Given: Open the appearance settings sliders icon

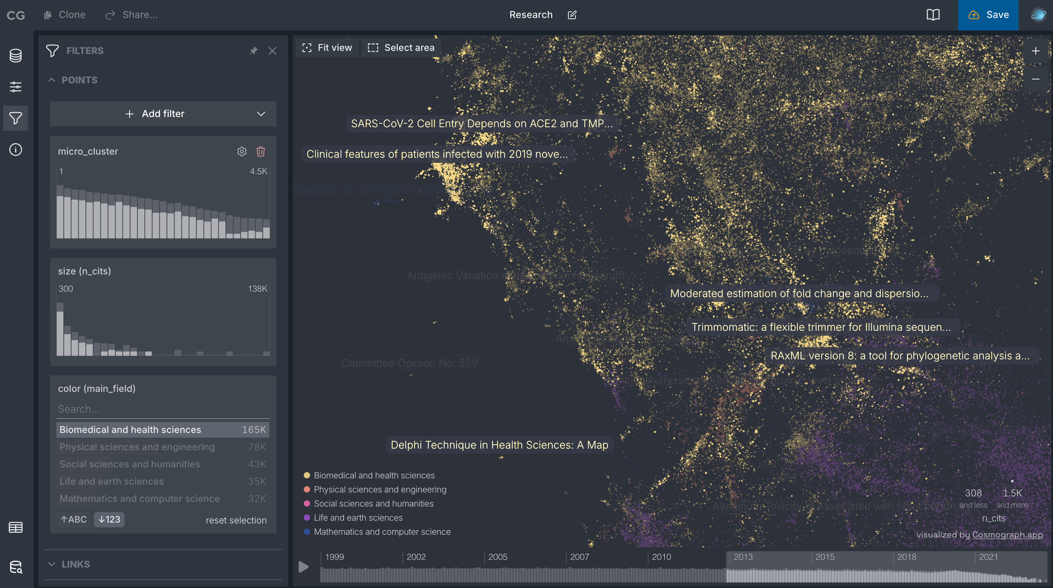Looking at the screenshot, I should pyautogui.click(x=16, y=87).
